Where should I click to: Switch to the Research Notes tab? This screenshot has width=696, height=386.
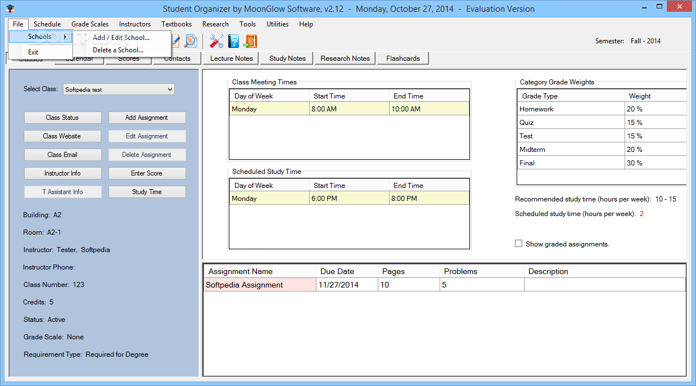tap(345, 59)
